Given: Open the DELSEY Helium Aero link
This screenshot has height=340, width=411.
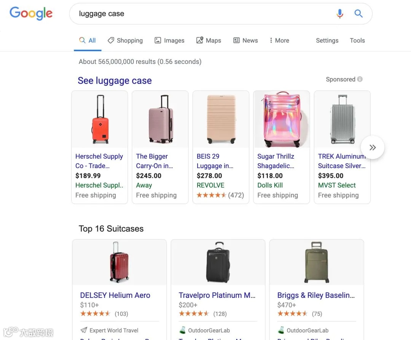Looking at the screenshot, I should (x=115, y=295).
